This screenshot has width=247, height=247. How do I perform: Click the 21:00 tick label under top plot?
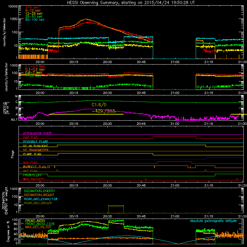click(175, 62)
